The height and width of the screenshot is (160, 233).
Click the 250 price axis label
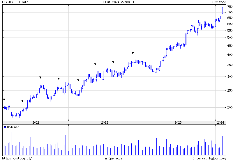[230, 90]
